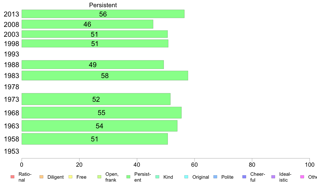Select the 1968 bar showing 55
The width and height of the screenshot is (317, 196).
[101, 113]
